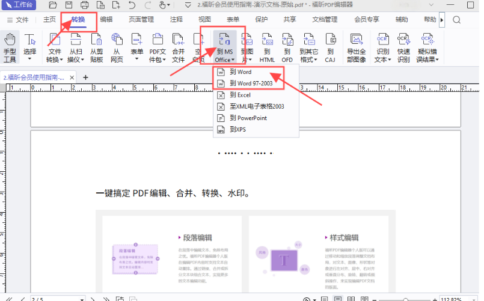Click the 合并文件 merge files tool
This screenshot has width=484, height=301.
click(x=178, y=47)
